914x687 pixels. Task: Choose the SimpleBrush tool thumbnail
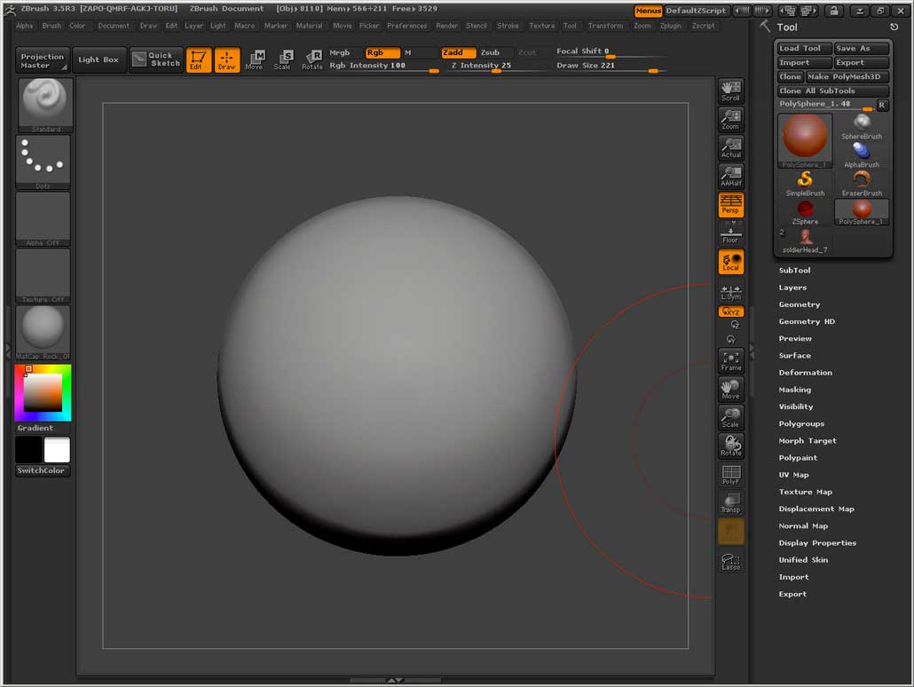coord(805,183)
